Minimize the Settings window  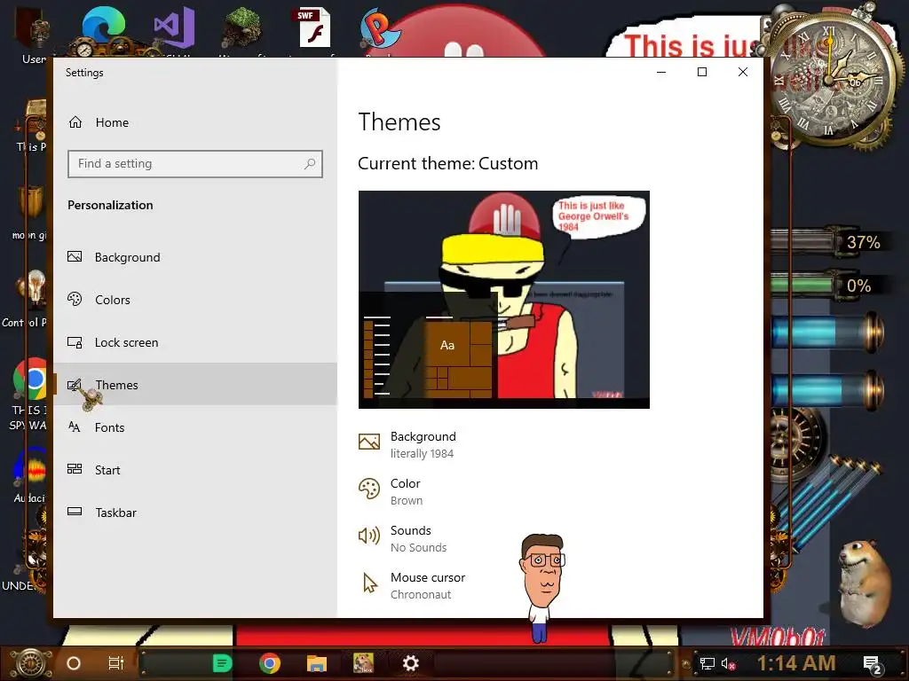[x=661, y=72]
